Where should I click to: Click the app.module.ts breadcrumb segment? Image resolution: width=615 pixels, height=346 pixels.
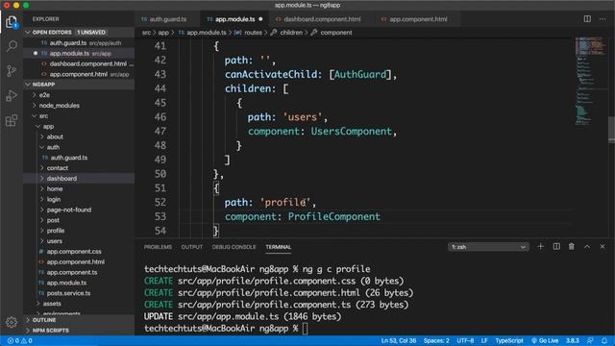[203, 33]
